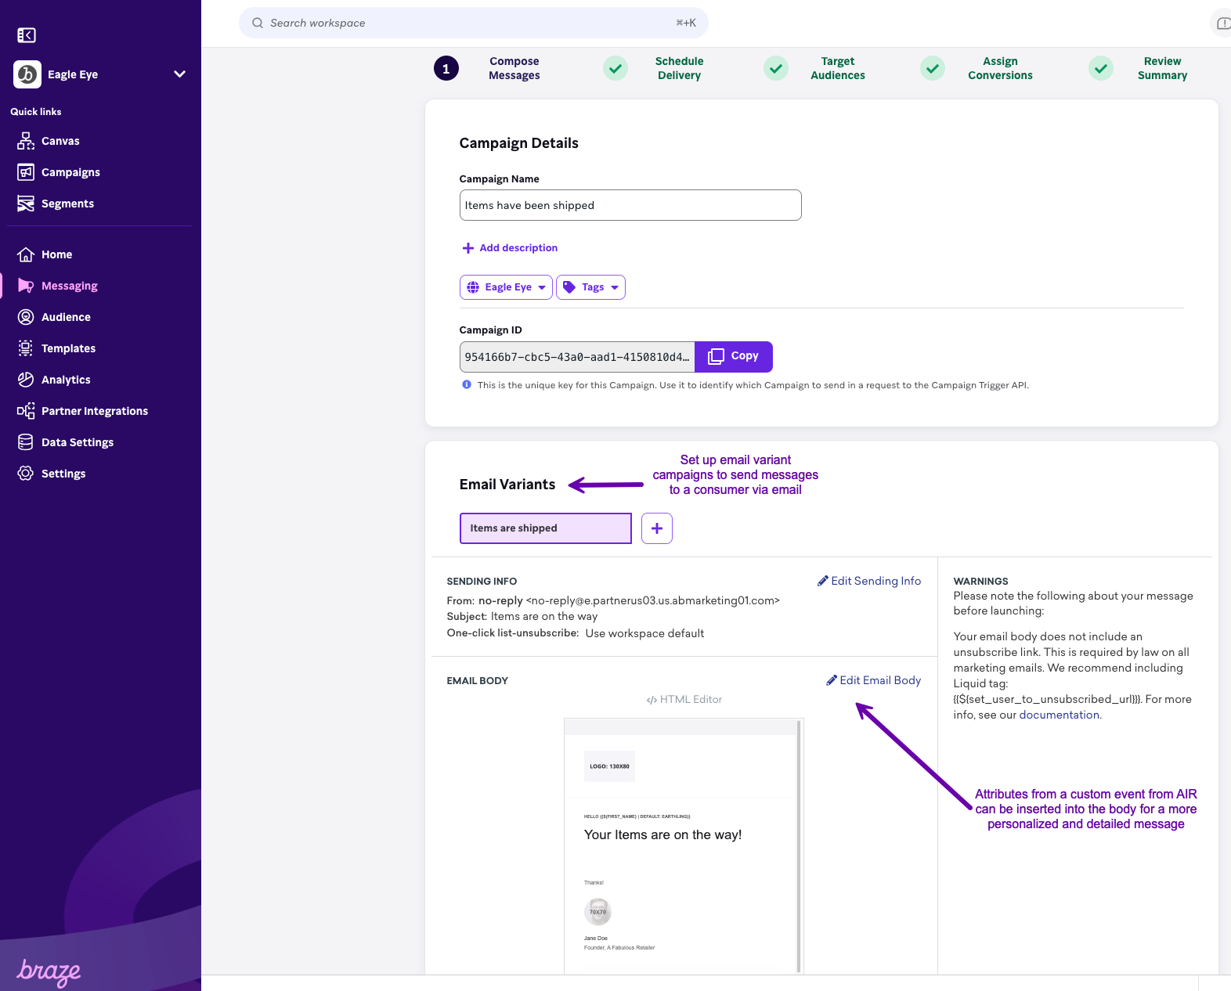Edit the Campaign Name field
1231x991 pixels.
tap(630, 205)
